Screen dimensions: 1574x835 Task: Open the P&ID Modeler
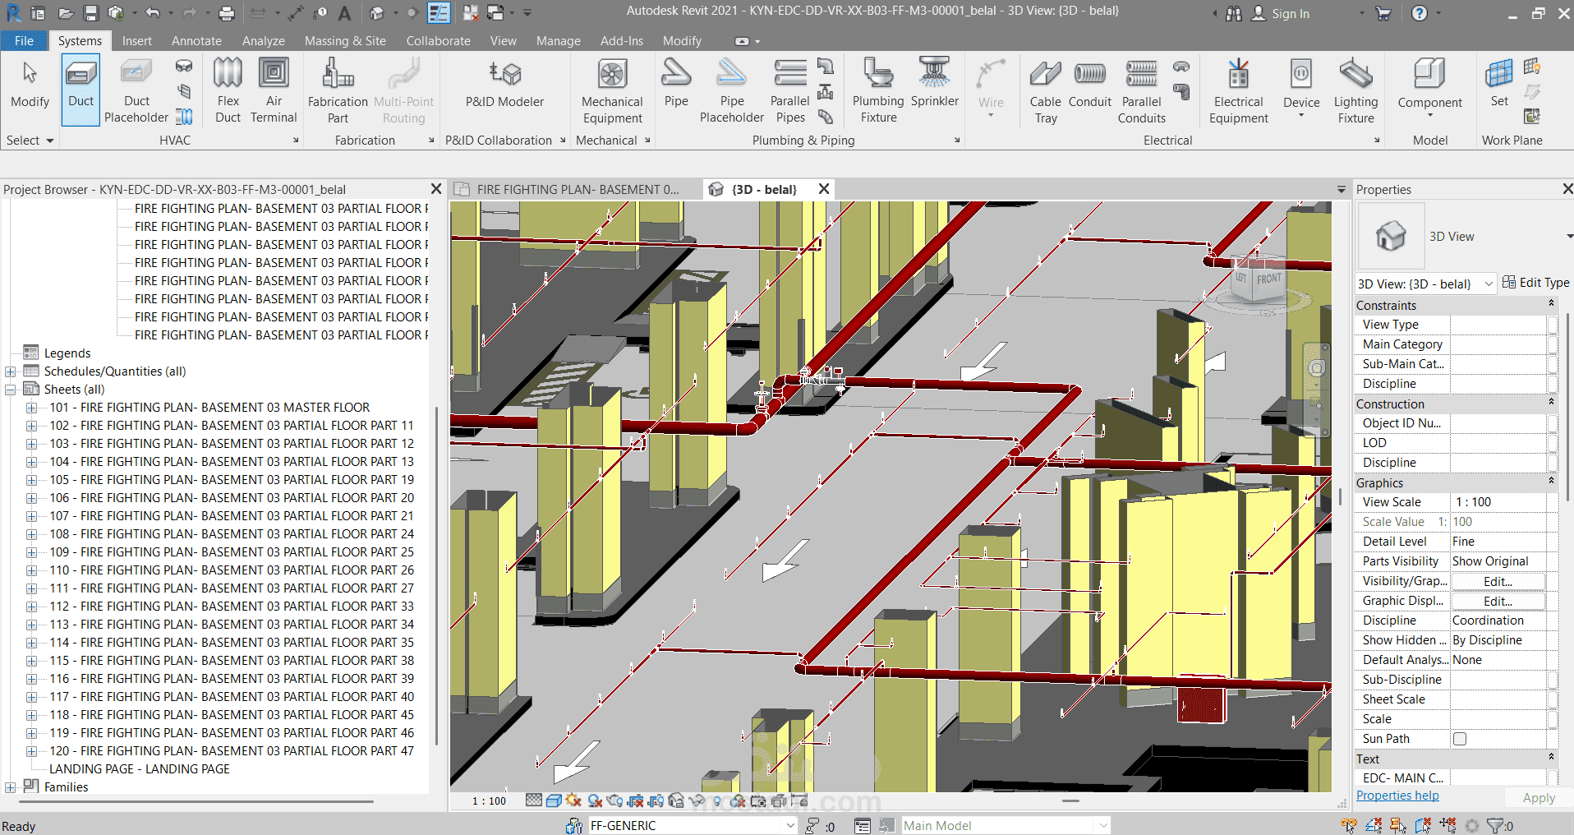coord(504,85)
